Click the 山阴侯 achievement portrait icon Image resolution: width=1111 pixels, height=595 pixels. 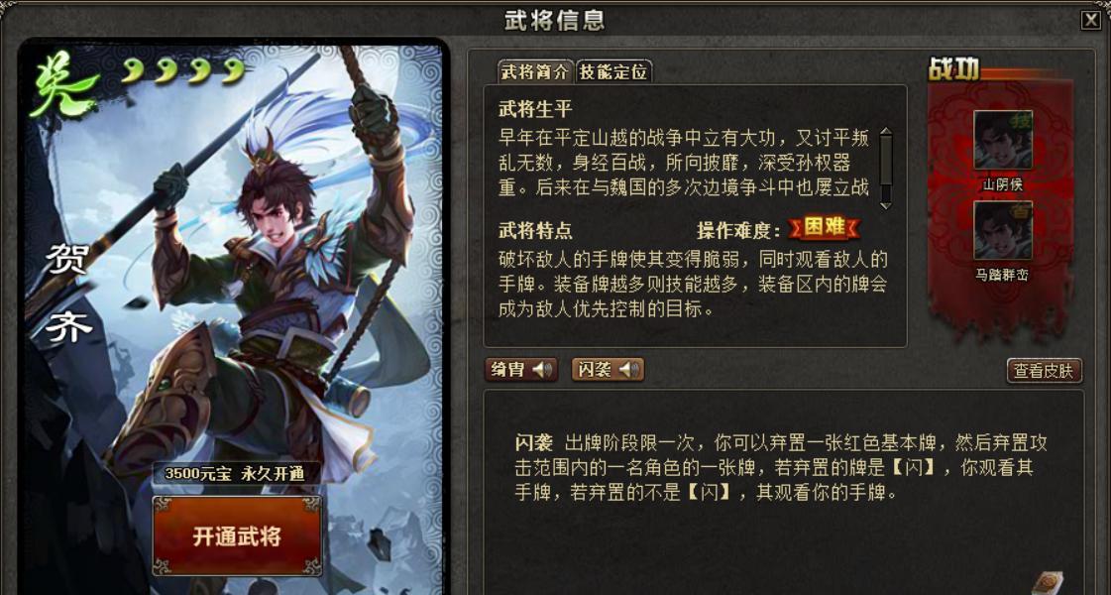(1003, 140)
